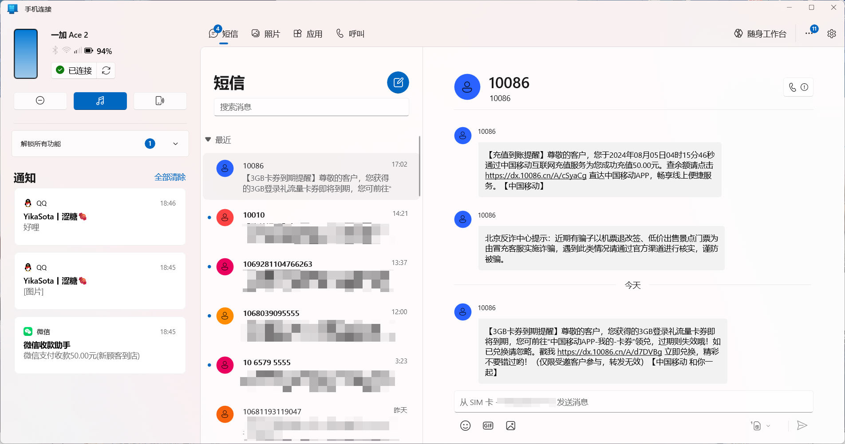Open QQ notification saying 好哩
The height and width of the screenshot is (444, 845).
tap(100, 217)
